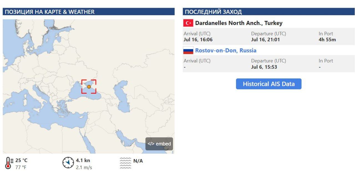The width and height of the screenshot is (355, 171).
Task: Click the Jul 6, 15:53 departure time
Action: click(x=264, y=67)
